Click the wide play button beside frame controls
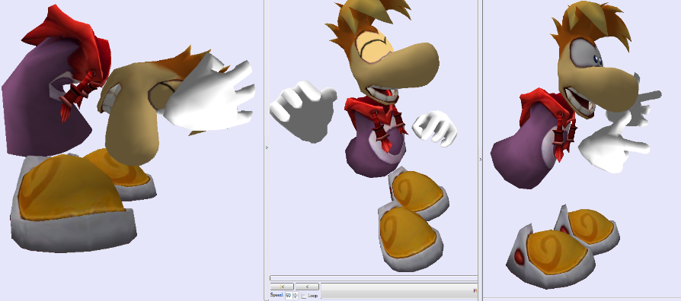Image resolution: width=681 pixels, height=301 pixels. [x=399, y=290]
